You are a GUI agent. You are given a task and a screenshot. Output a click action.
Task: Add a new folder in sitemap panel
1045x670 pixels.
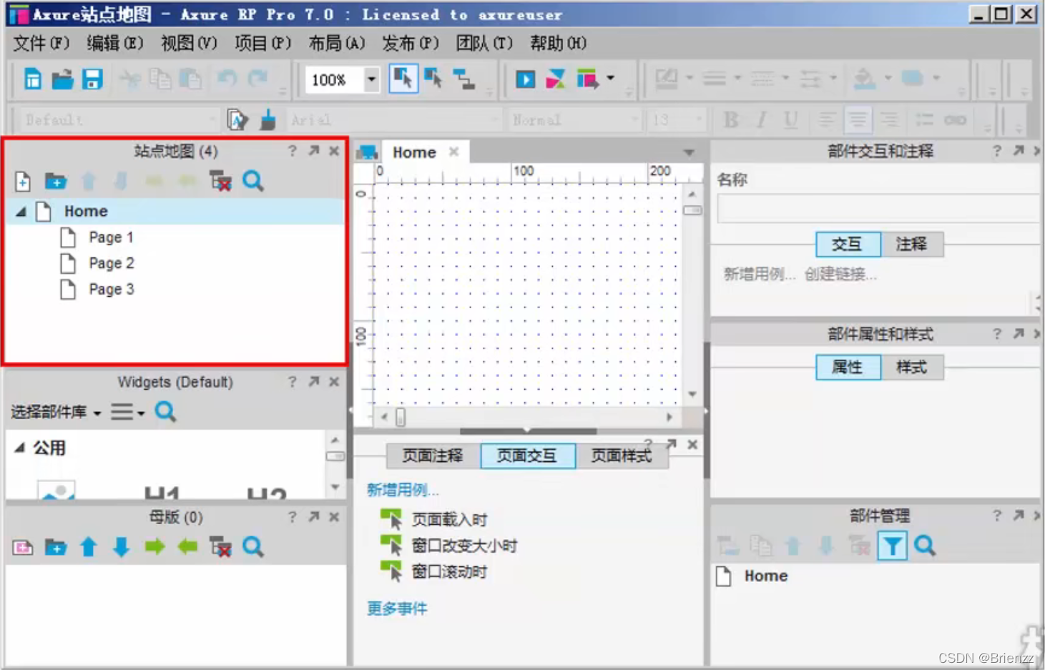[56, 182]
